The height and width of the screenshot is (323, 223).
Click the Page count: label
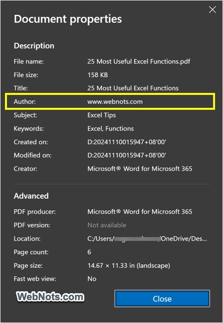[x=31, y=252]
